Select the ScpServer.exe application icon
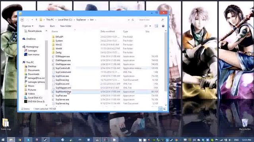The width and height of the screenshot is (254, 142). 53,99
